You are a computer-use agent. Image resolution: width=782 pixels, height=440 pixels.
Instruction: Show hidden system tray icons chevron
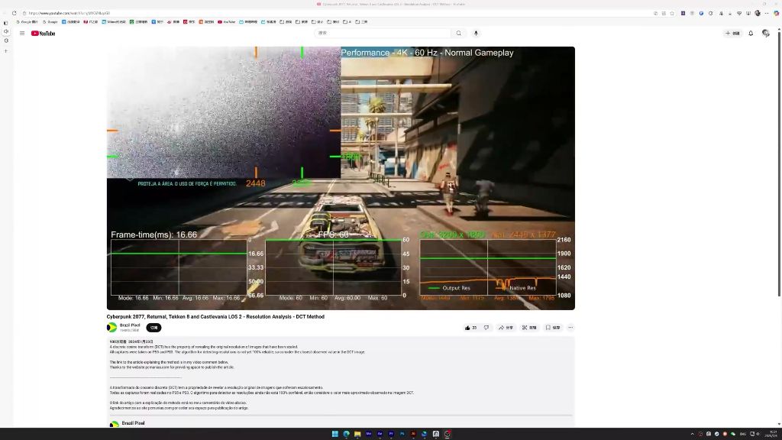coord(692,434)
